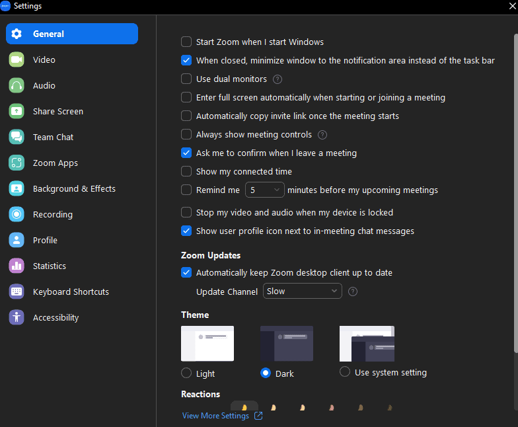This screenshot has height=427, width=518.
Task: Click the Dark theme preview thumbnail
Action: click(x=287, y=344)
